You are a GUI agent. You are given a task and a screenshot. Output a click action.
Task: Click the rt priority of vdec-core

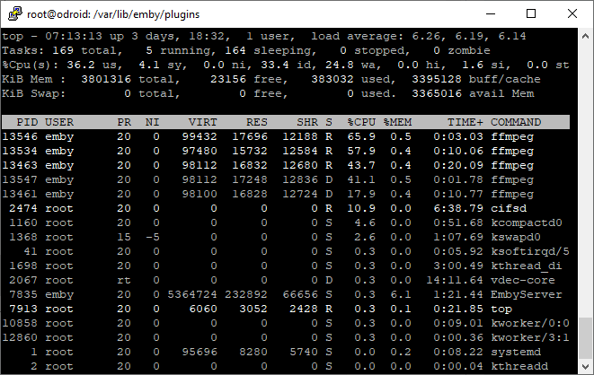(x=124, y=280)
